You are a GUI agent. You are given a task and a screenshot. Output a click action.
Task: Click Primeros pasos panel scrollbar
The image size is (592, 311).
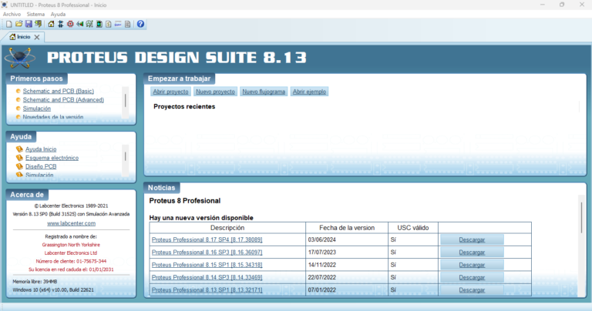pyautogui.click(x=126, y=101)
